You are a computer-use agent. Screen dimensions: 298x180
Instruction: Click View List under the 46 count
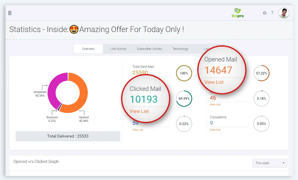215,104
